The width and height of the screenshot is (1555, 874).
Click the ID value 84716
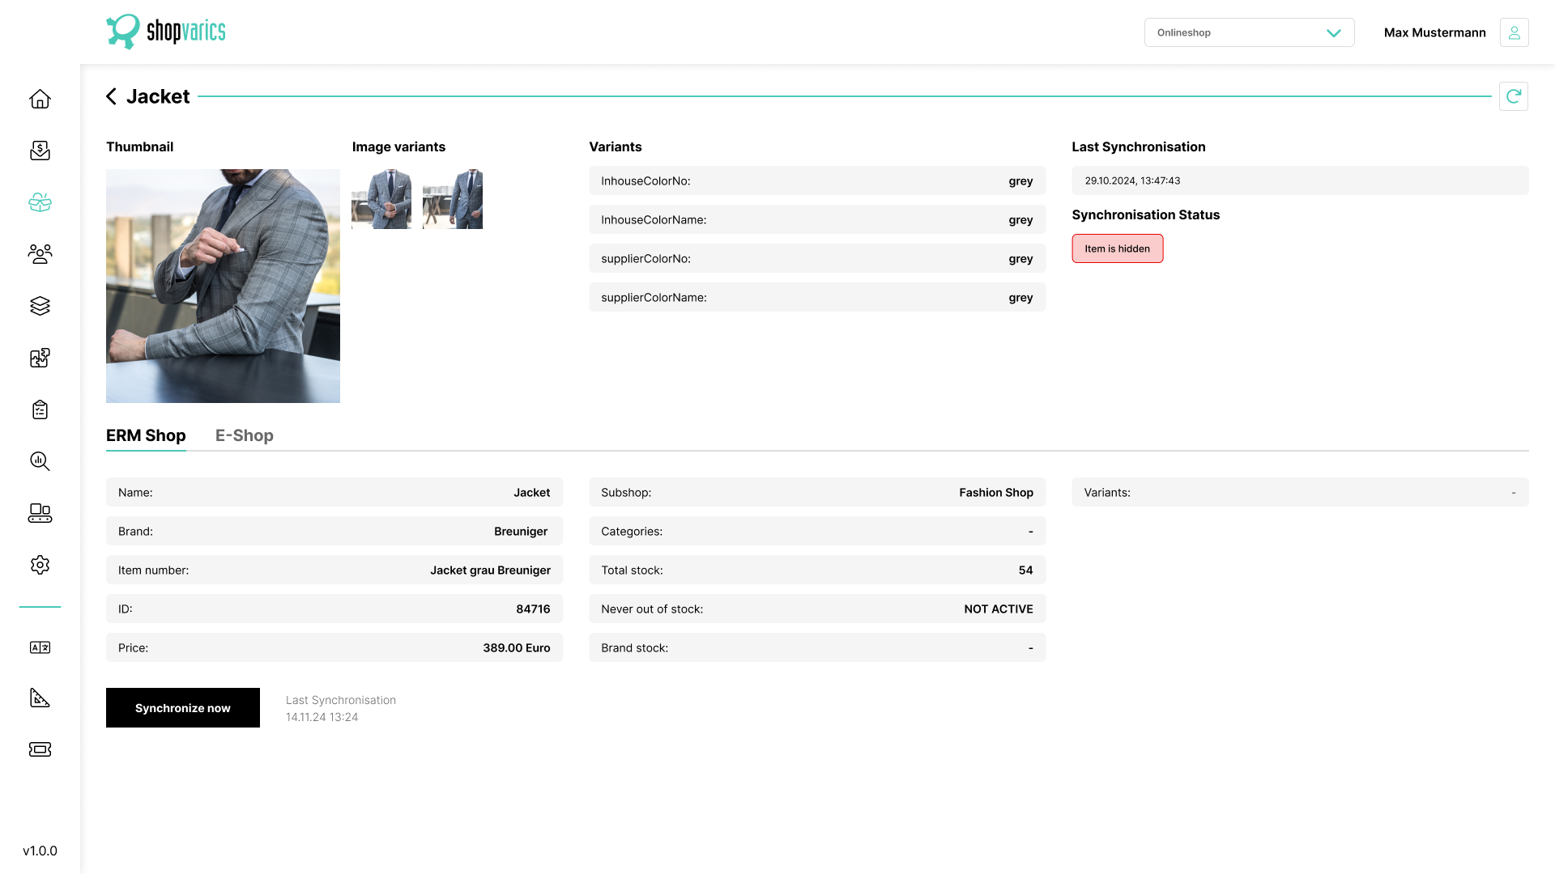click(x=533, y=609)
